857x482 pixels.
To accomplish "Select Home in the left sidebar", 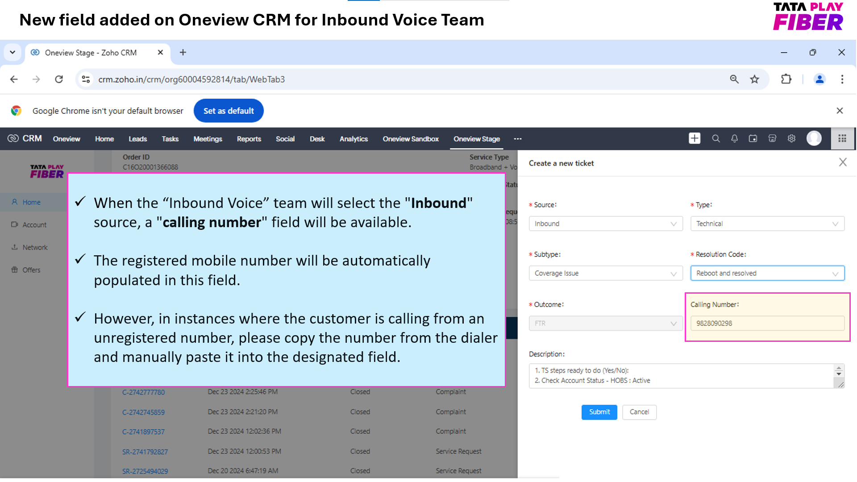I will (32, 202).
